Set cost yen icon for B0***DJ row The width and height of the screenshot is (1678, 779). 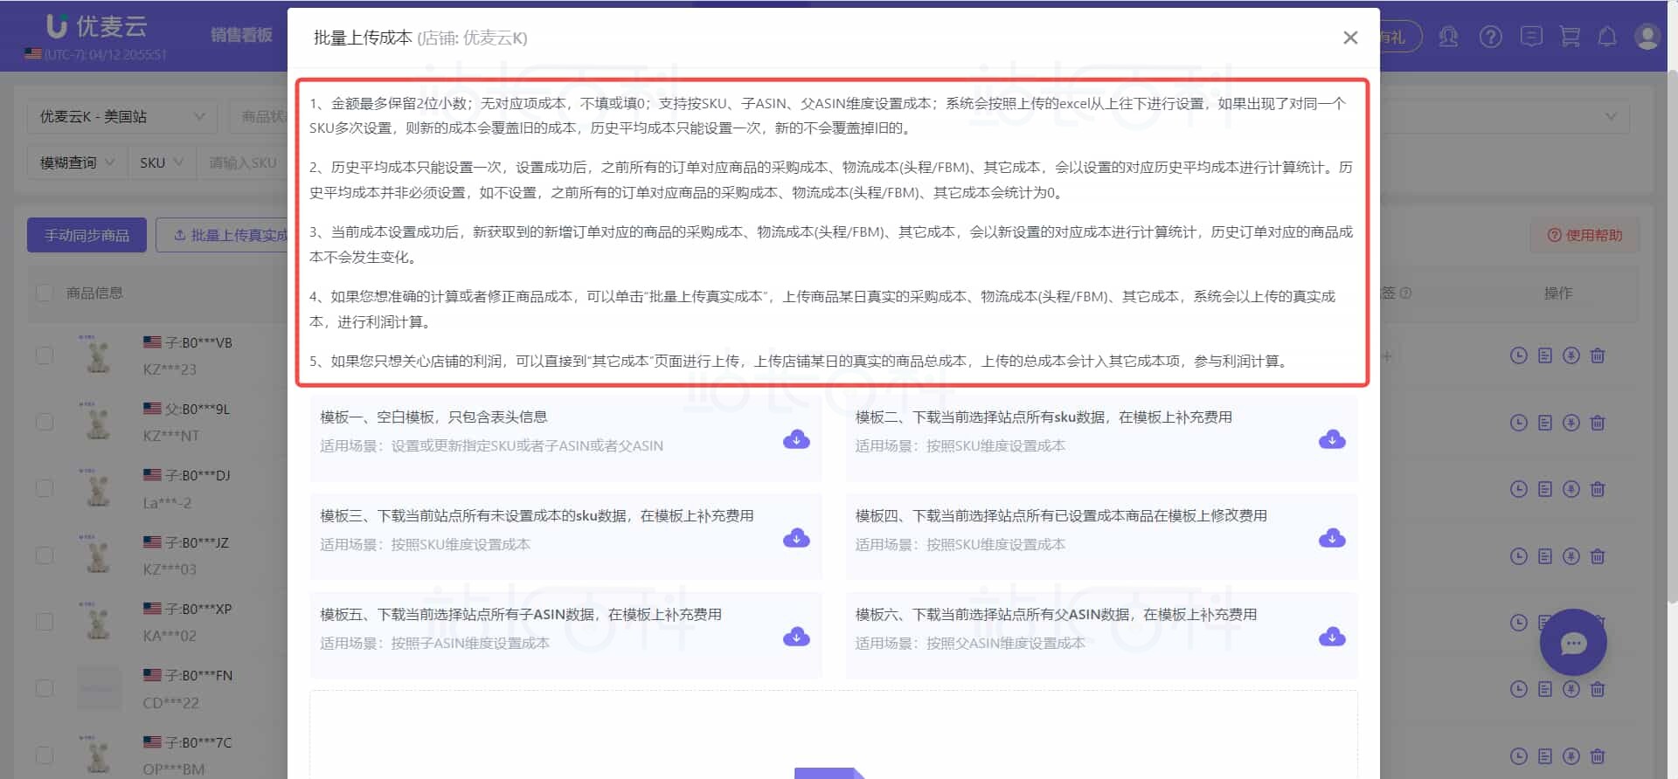pyautogui.click(x=1571, y=489)
